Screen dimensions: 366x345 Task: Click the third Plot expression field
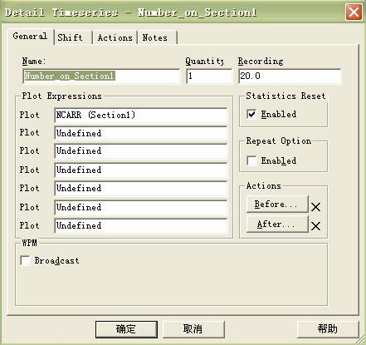(x=141, y=151)
